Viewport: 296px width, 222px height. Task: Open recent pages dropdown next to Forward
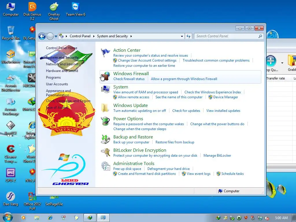56,36
